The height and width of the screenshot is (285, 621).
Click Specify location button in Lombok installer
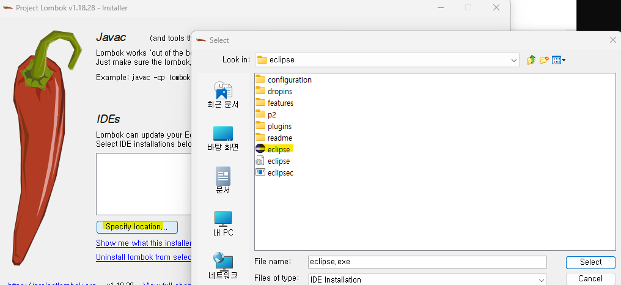(137, 227)
